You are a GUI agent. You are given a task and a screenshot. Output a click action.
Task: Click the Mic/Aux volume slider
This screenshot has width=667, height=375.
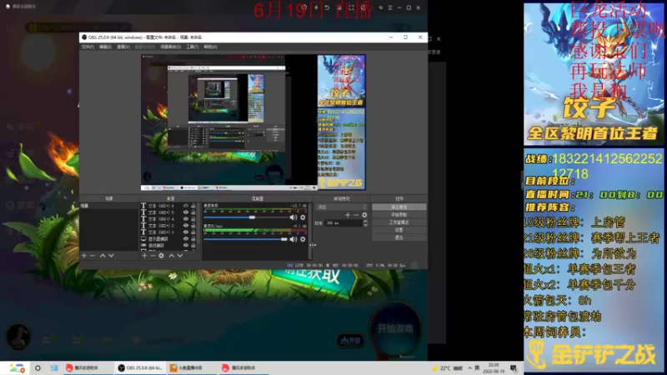[x=245, y=239]
